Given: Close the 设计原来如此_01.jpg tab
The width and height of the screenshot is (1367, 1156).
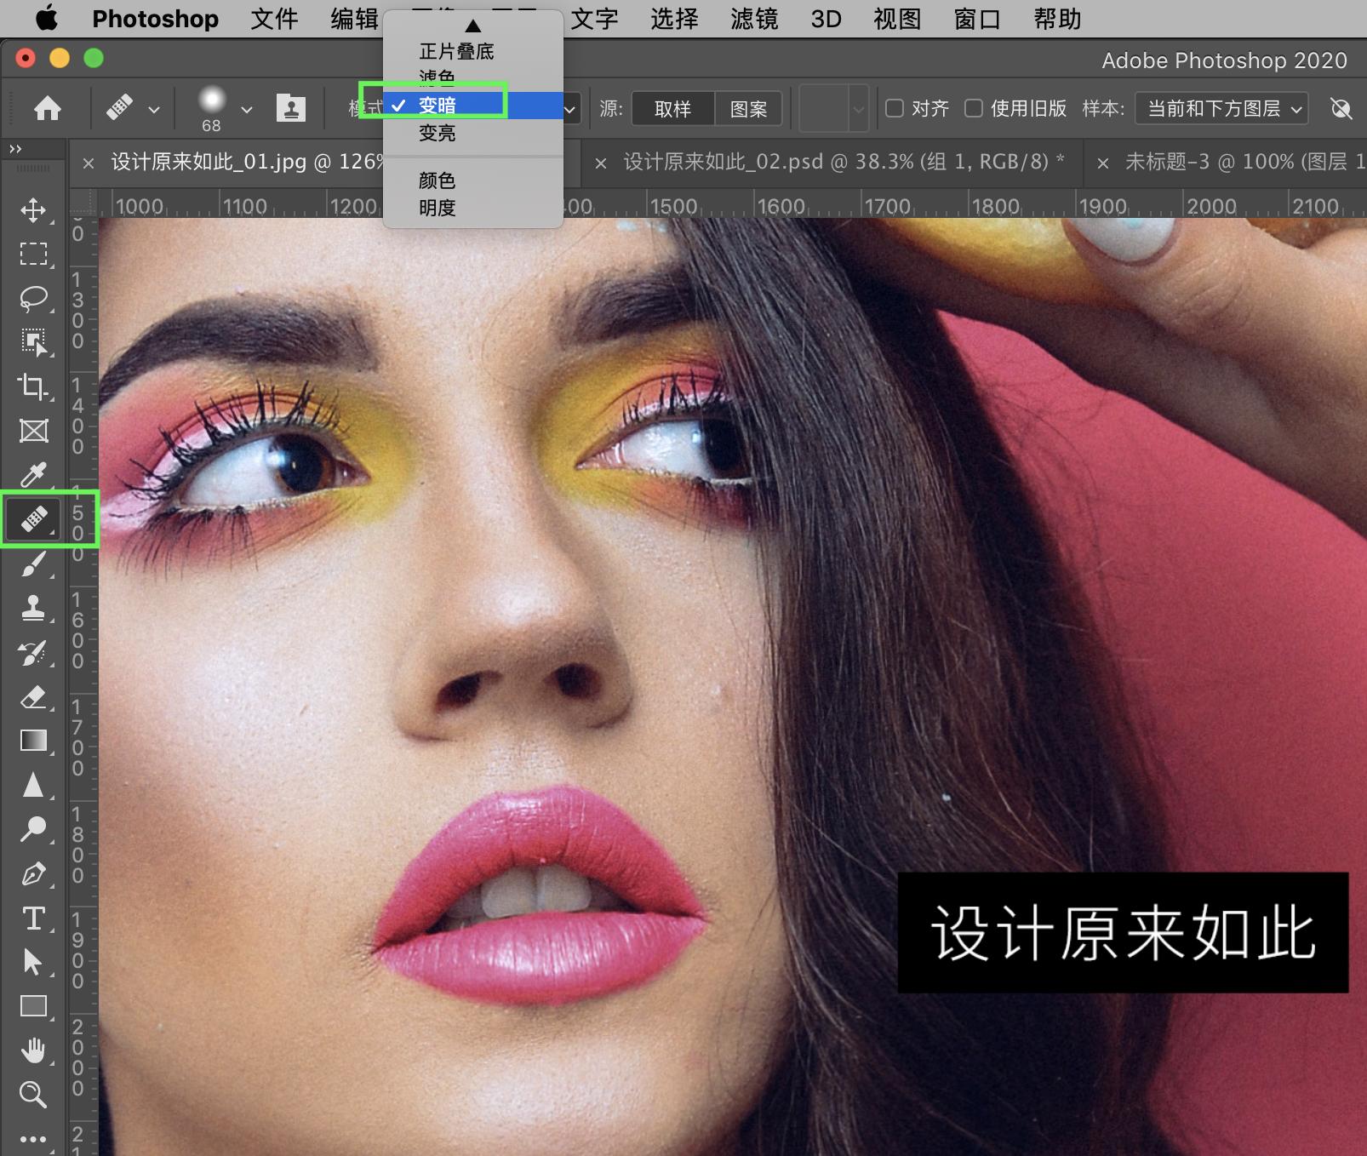Looking at the screenshot, I should [89, 163].
